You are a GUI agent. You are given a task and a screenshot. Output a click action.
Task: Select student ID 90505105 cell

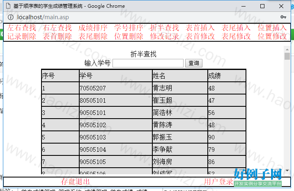pos(116,162)
